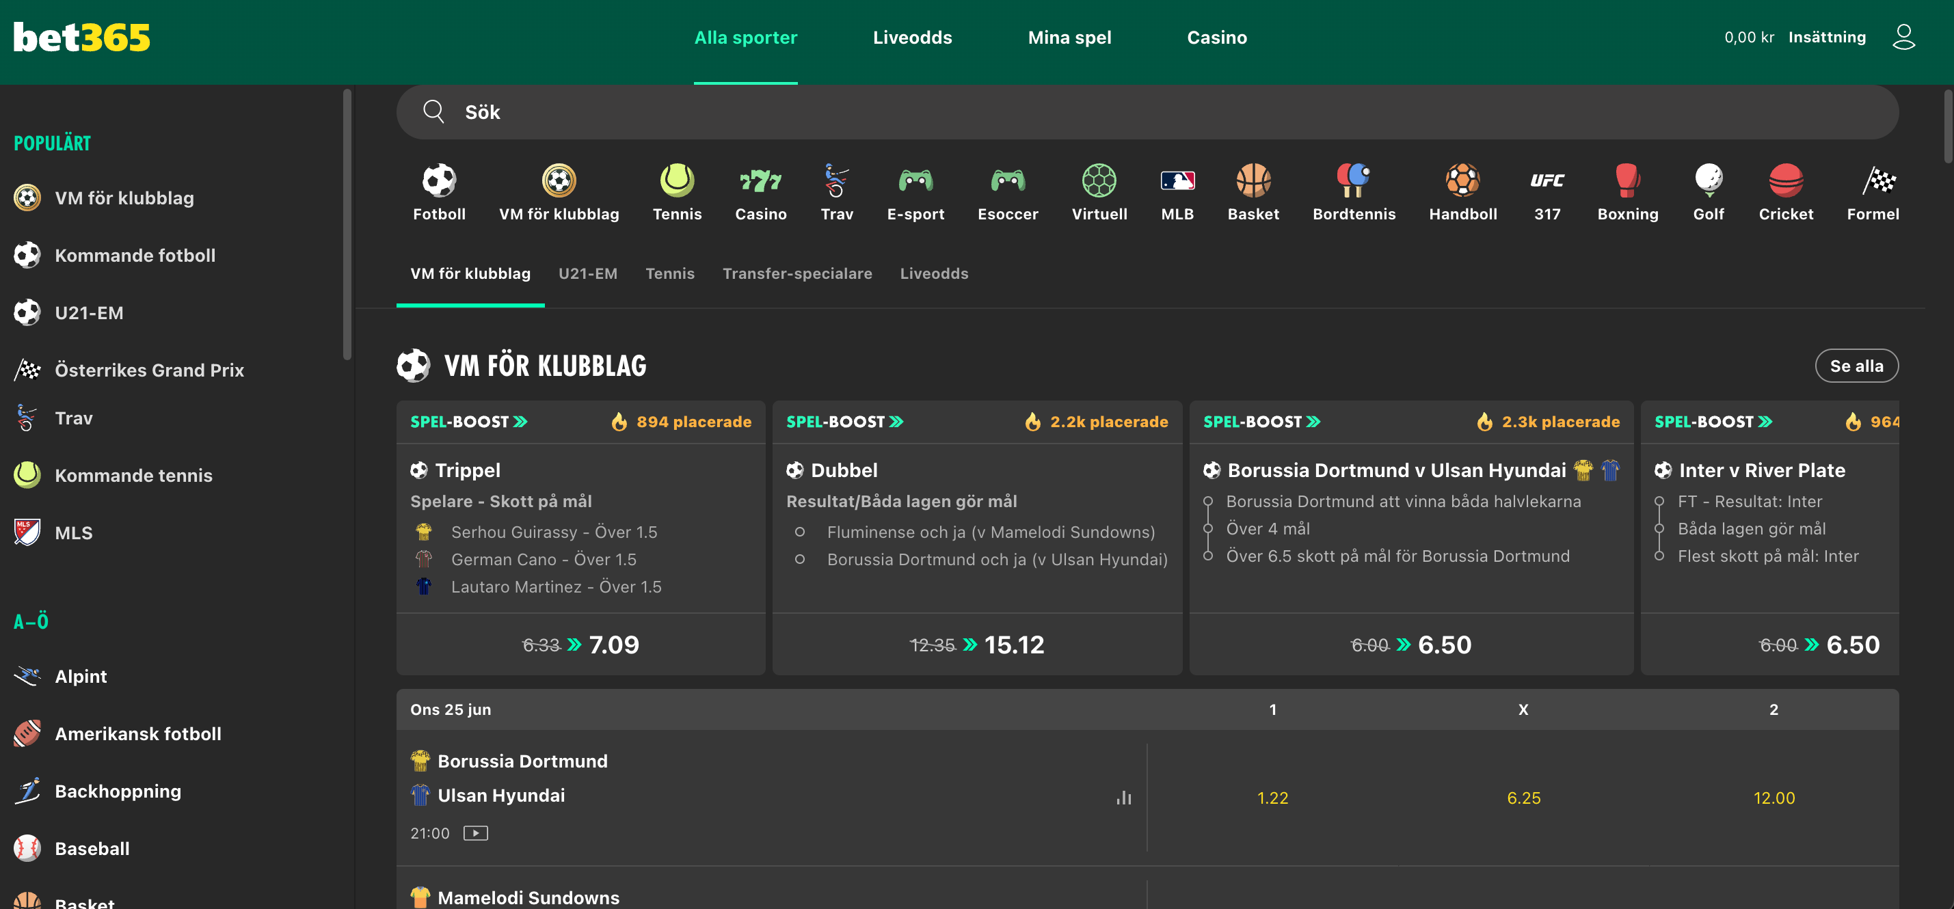This screenshot has height=909, width=1954.
Task: Click SPEL-BOOST header on Trippel card
Action: (x=469, y=422)
